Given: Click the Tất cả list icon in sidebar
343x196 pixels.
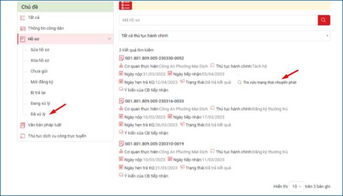Looking at the screenshot, I should 23,18.
